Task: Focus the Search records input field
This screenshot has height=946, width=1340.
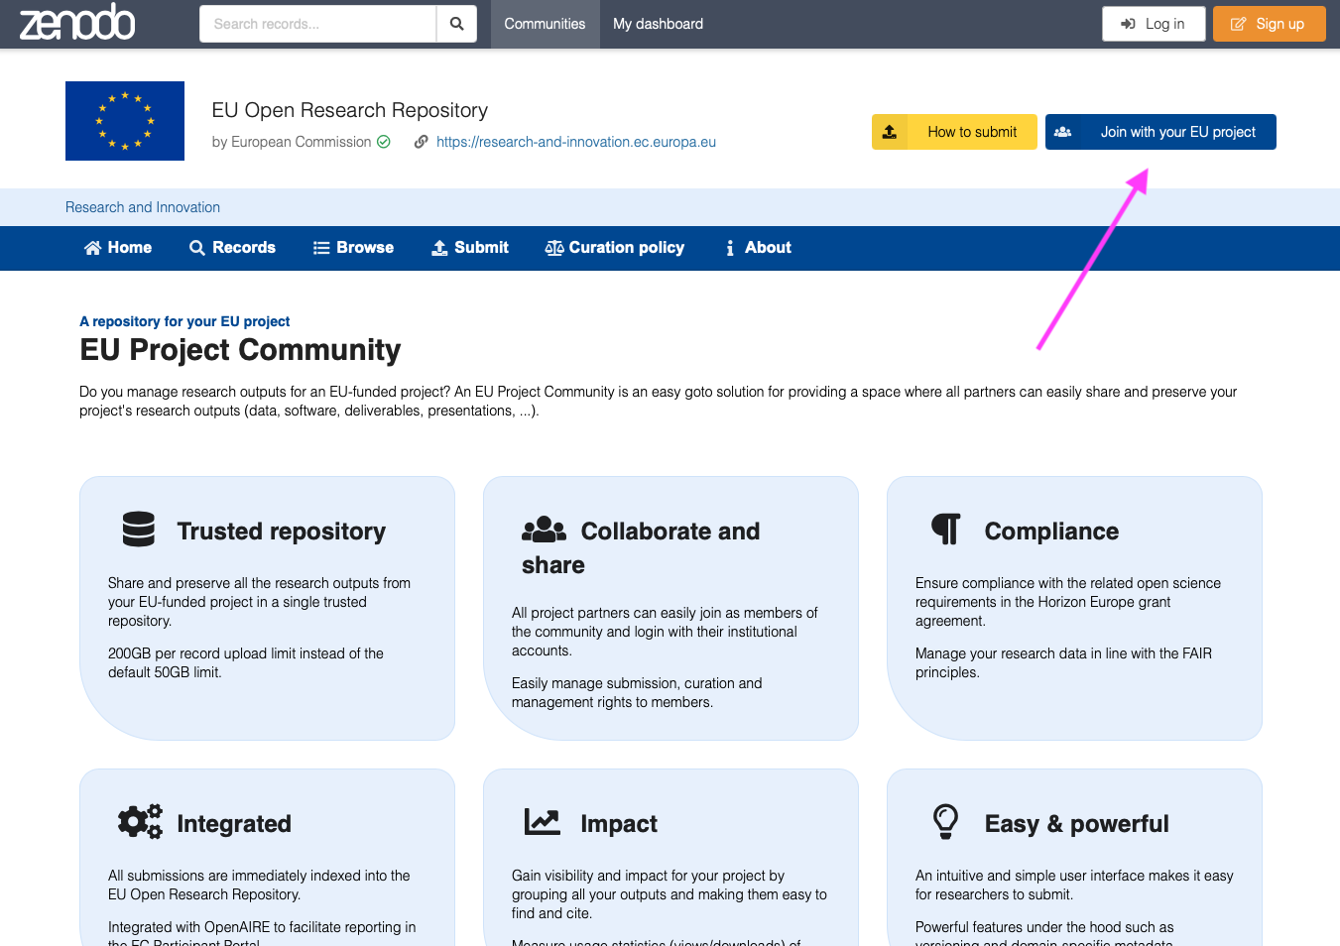Action: click(317, 24)
